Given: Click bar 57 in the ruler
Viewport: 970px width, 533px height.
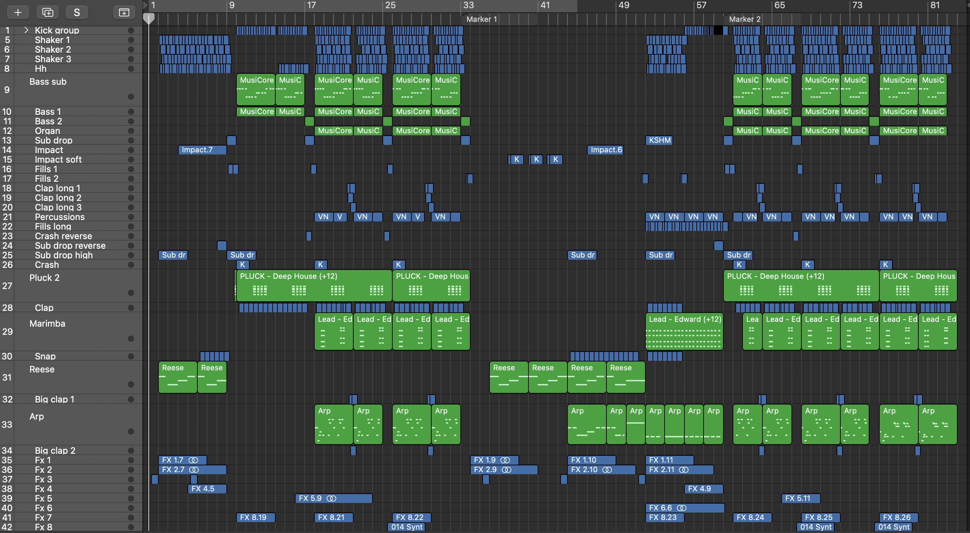Looking at the screenshot, I should tap(701, 5).
